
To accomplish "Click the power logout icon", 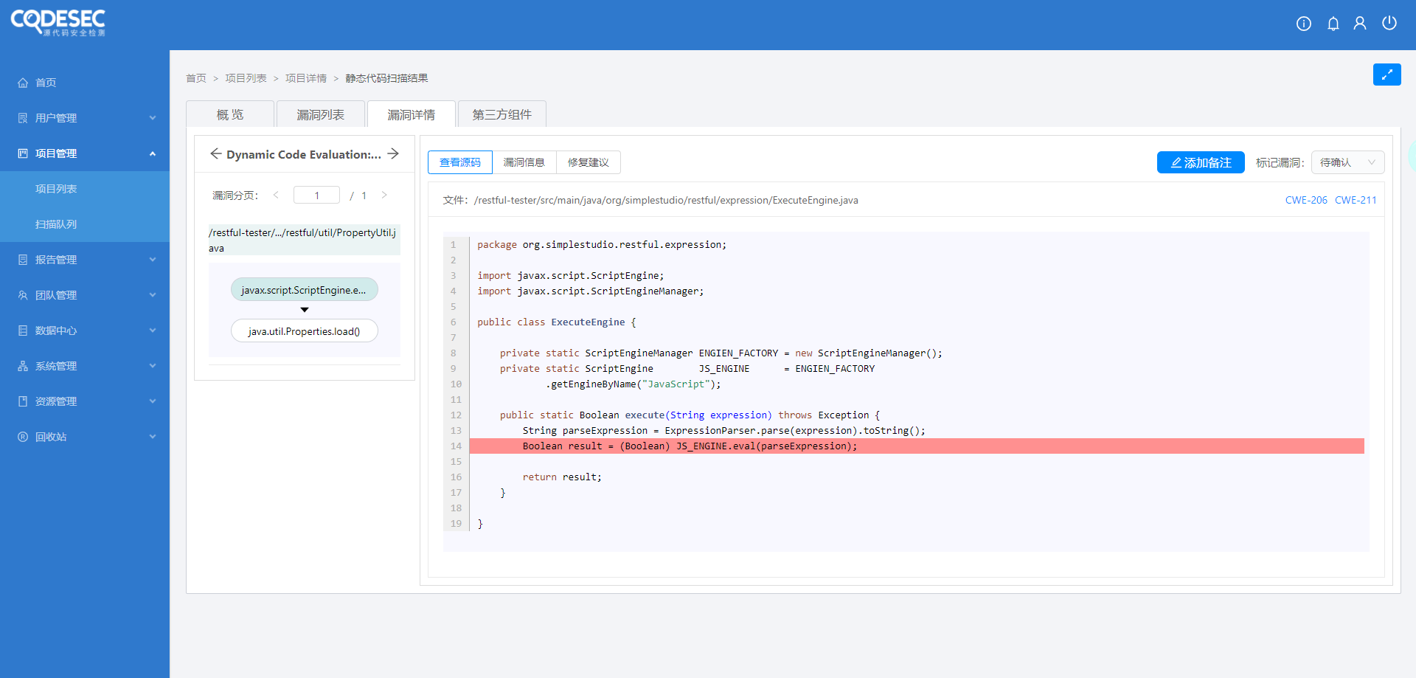I will (1389, 24).
